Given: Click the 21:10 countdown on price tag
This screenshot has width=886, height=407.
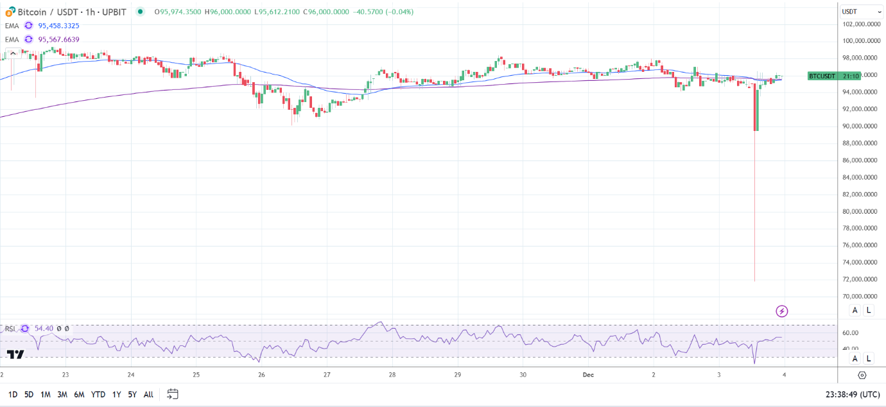Looking at the screenshot, I should (851, 76).
